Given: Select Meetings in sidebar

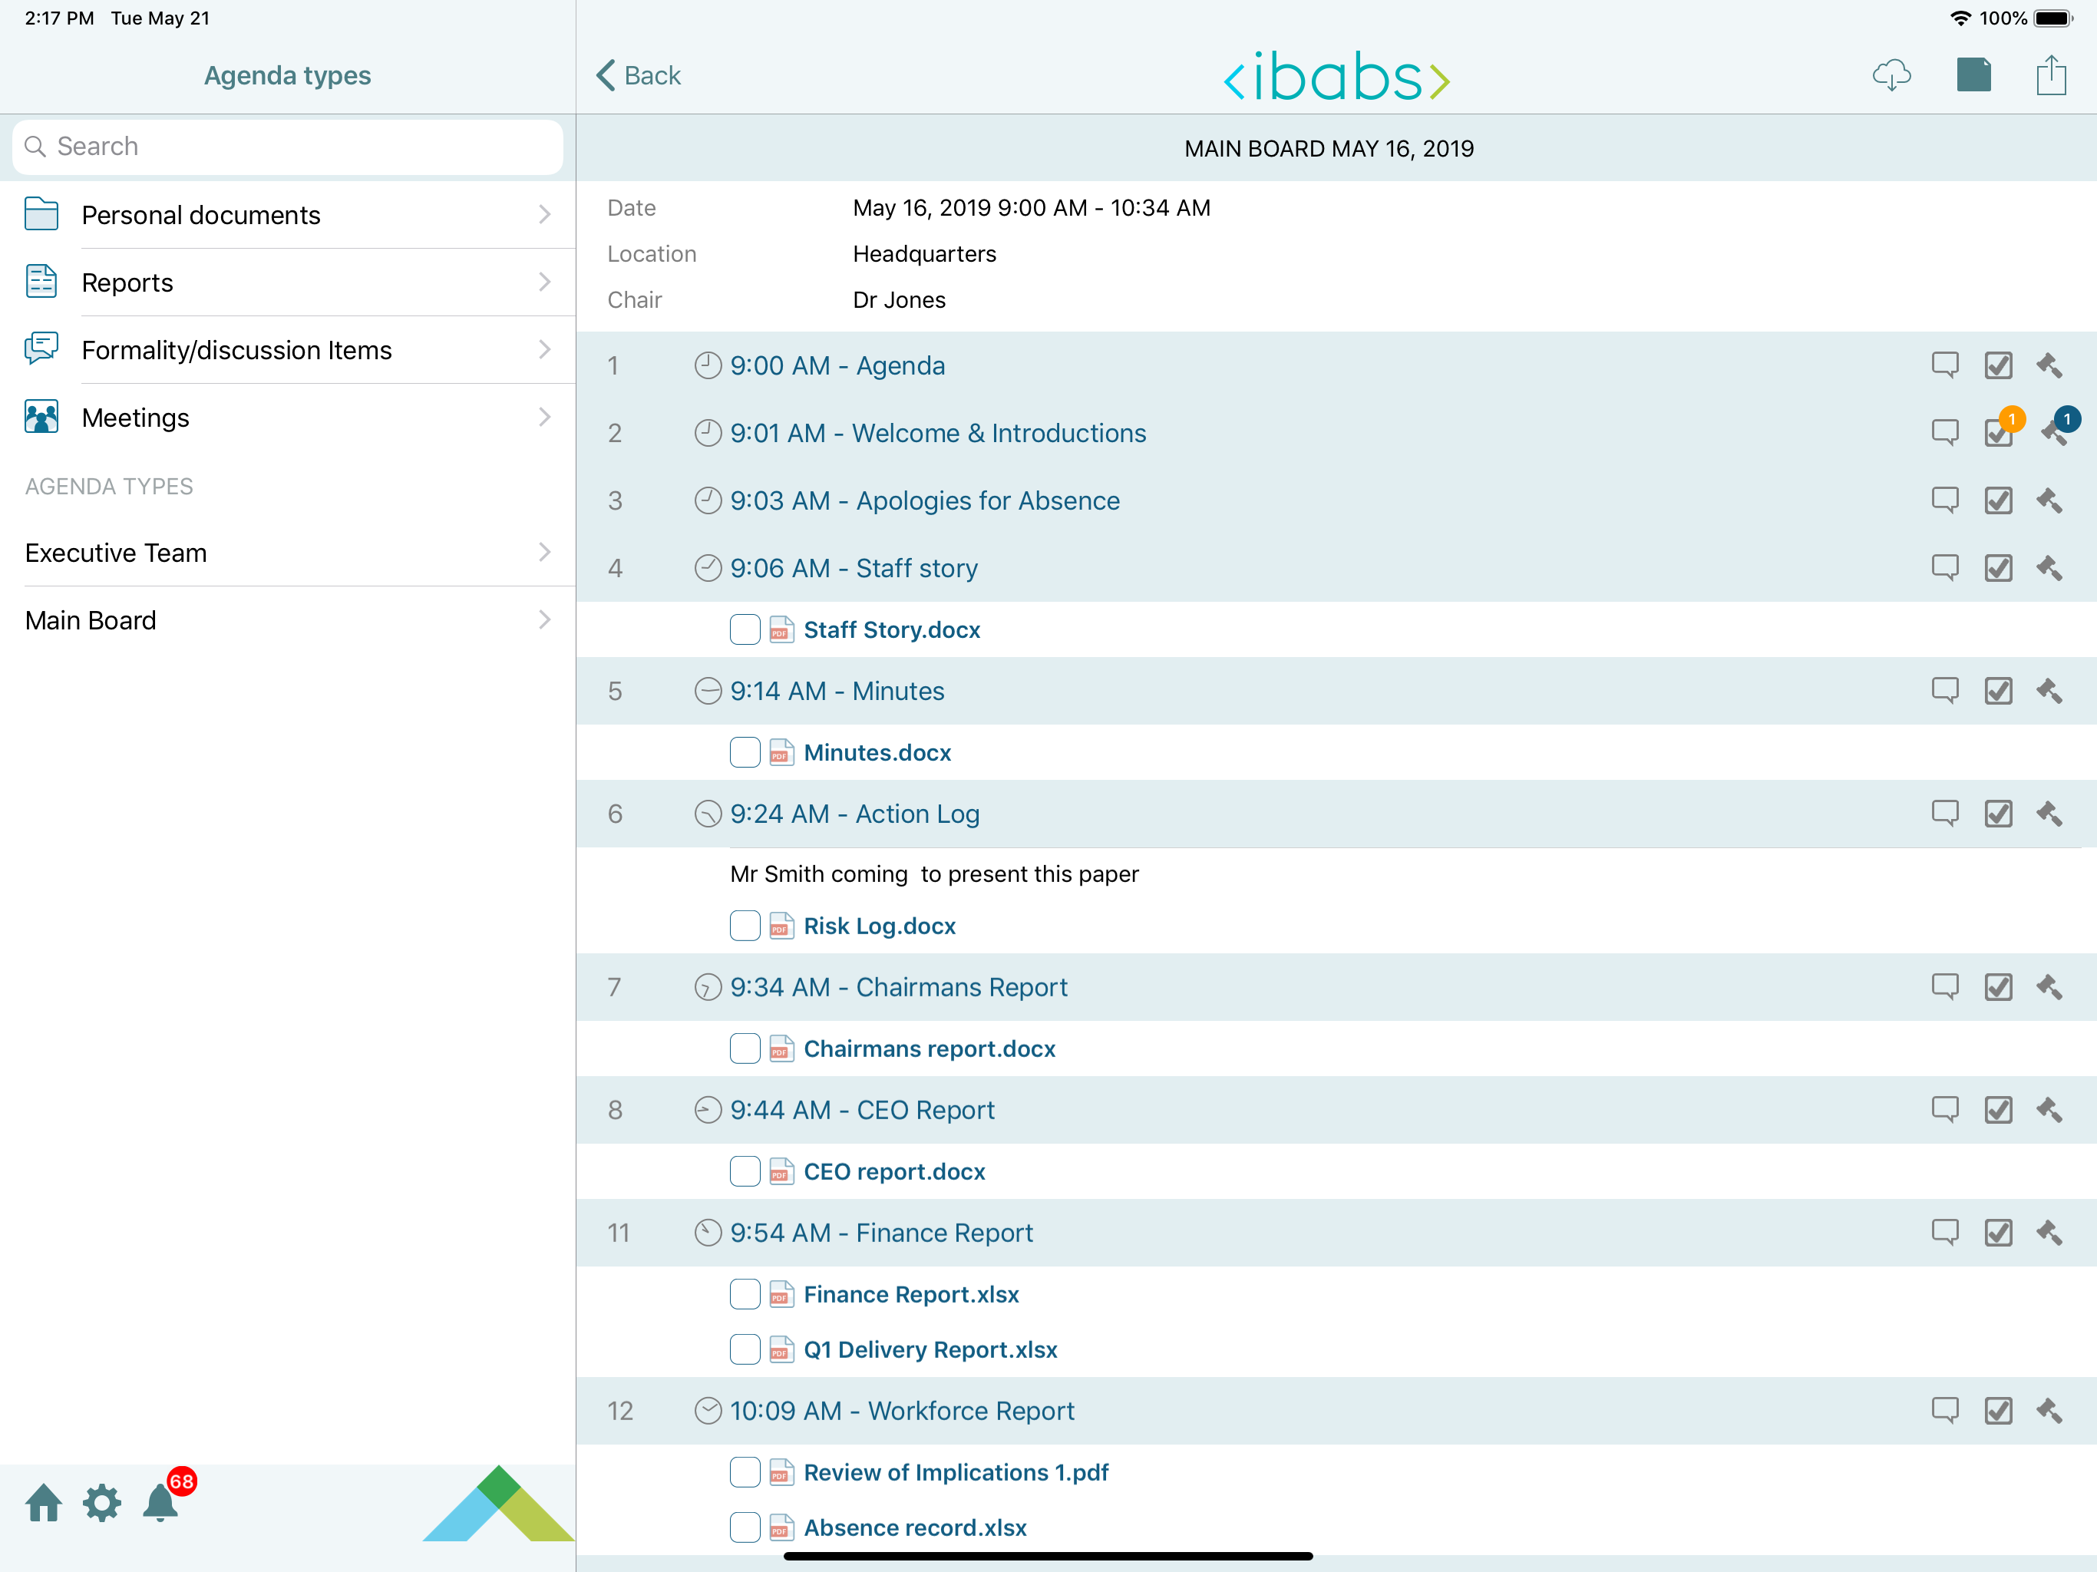Looking at the screenshot, I should 287,417.
